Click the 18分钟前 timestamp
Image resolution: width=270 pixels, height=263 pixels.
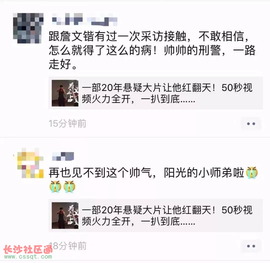click(x=67, y=246)
